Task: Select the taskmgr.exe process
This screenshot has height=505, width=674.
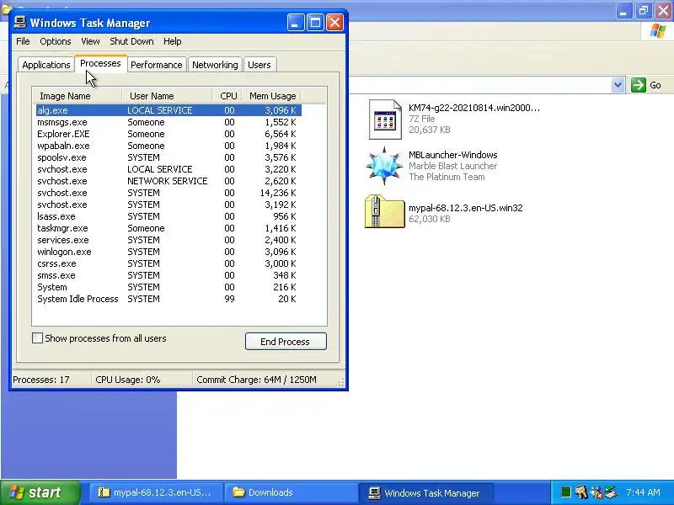Action: coord(168,228)
